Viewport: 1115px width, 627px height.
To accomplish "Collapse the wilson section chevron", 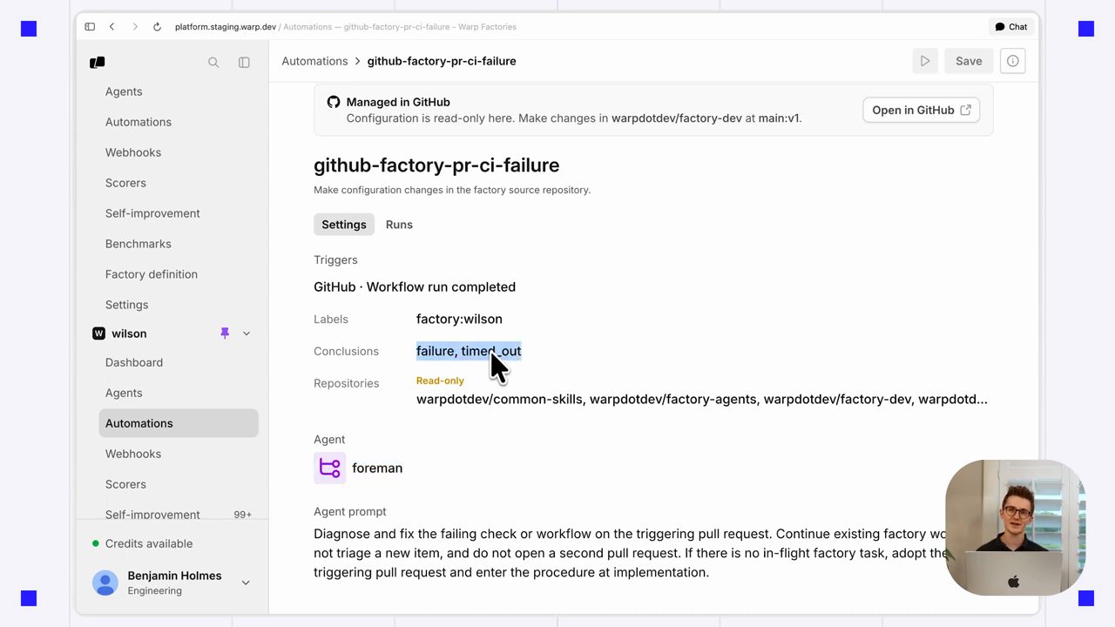I will [247, 334].
